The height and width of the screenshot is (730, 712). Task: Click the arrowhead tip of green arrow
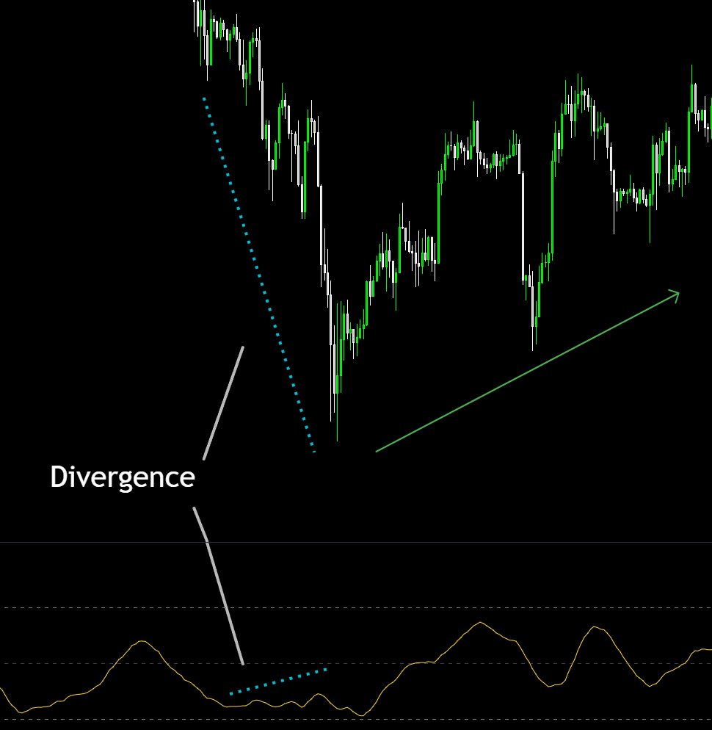coord(678,293)
